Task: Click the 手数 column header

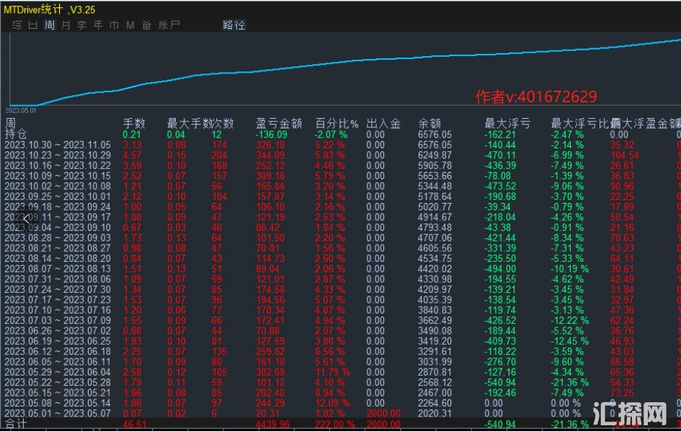Action: pyautogui.click(x=134, y=123)
